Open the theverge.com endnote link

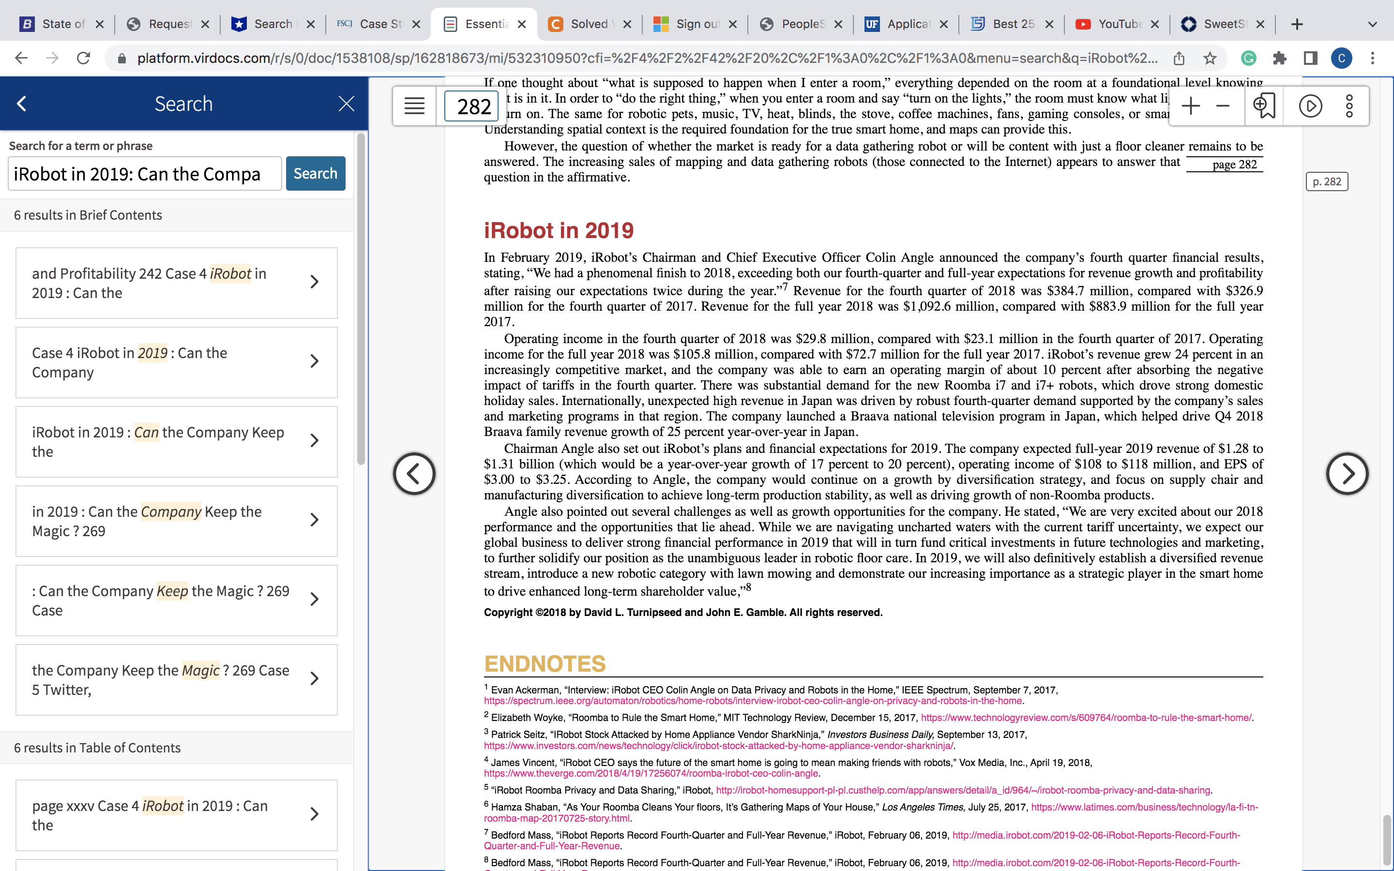pyautogui.click(x=651, y=773)
